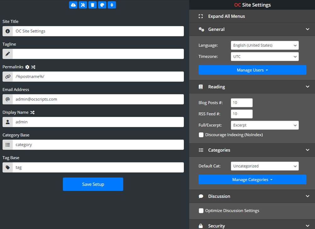Click the tag icon in Tag Base field
The image size is (315, 229).
click(8, 167)
